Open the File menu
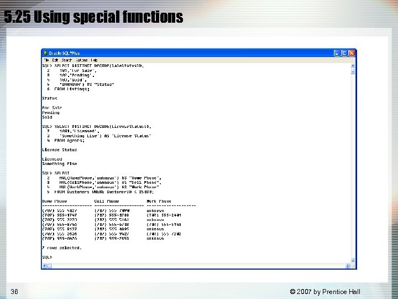Viewport: 398px width, 299px height. click(46, 60)
